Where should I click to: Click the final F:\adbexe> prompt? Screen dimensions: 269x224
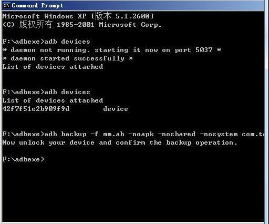point(23,159)
